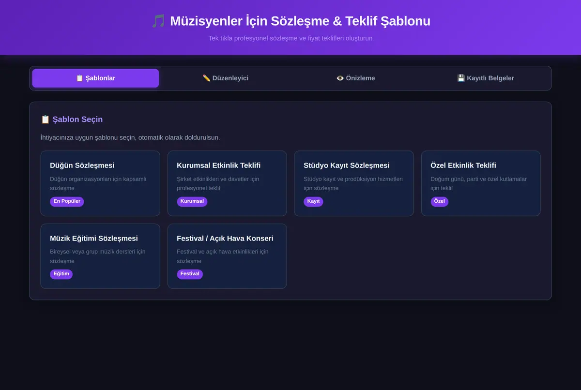Select the Özel Etkinlik Teklifi card
581x390 pixels.
(x=481, y=183)
